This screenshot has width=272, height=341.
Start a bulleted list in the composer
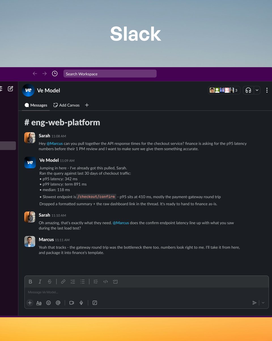click(x=82, y=282)
